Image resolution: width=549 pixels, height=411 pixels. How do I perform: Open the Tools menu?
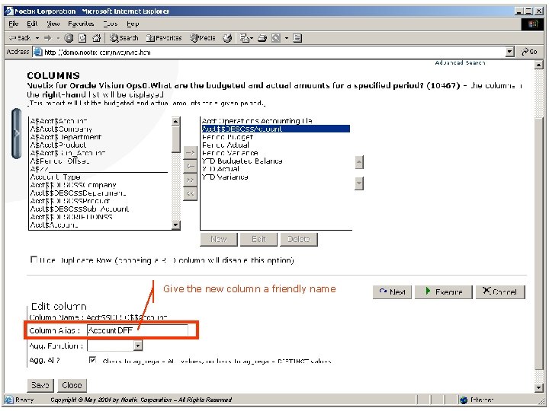(111, 24)
